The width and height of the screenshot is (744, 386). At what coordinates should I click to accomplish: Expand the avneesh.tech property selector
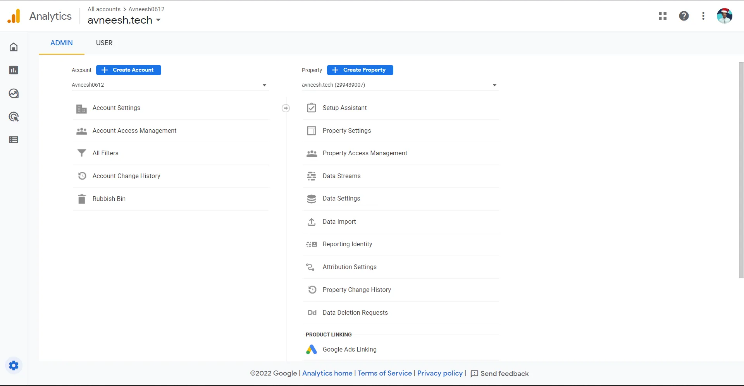124,20
